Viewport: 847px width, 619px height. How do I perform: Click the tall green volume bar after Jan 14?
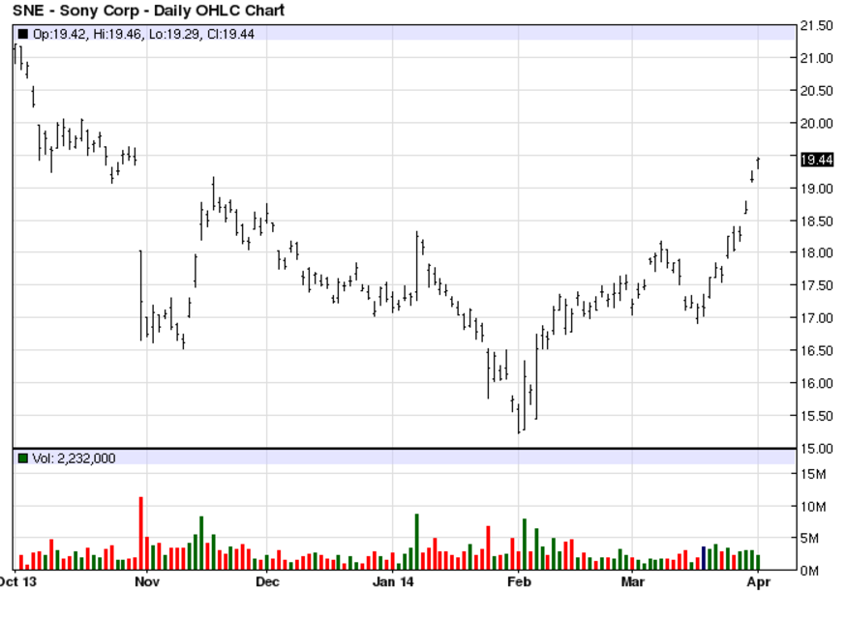click(417, 542)
